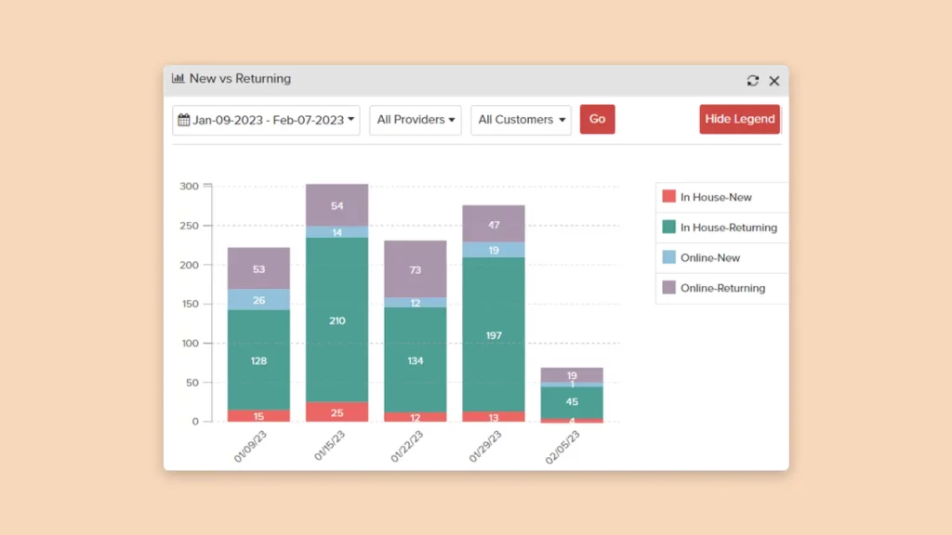Click the red Go button
Screen dimensions: 952x535
[x=598, y=119]
